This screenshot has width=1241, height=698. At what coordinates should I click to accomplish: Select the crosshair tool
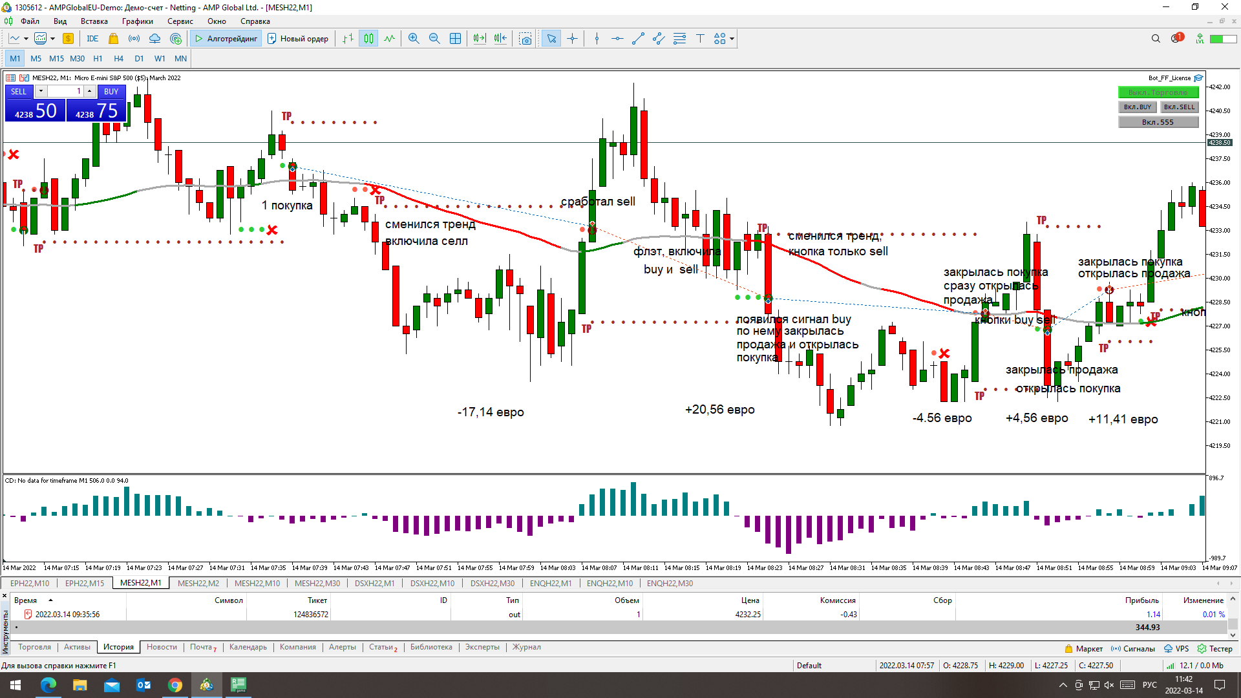click(572, 39)
